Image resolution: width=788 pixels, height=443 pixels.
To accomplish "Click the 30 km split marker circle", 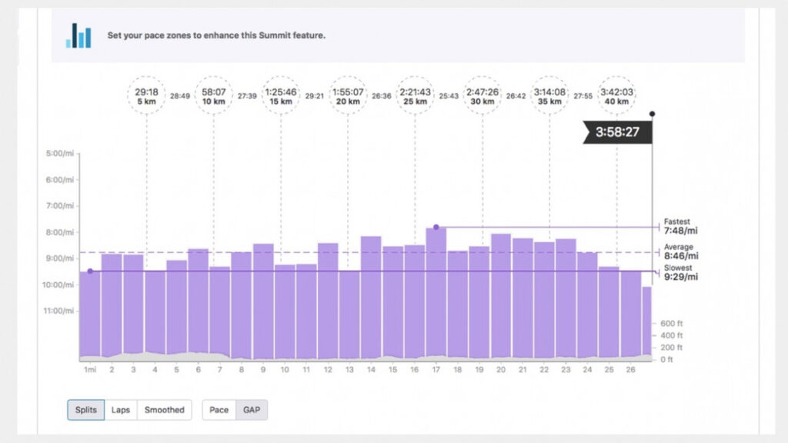I will 482,94.
